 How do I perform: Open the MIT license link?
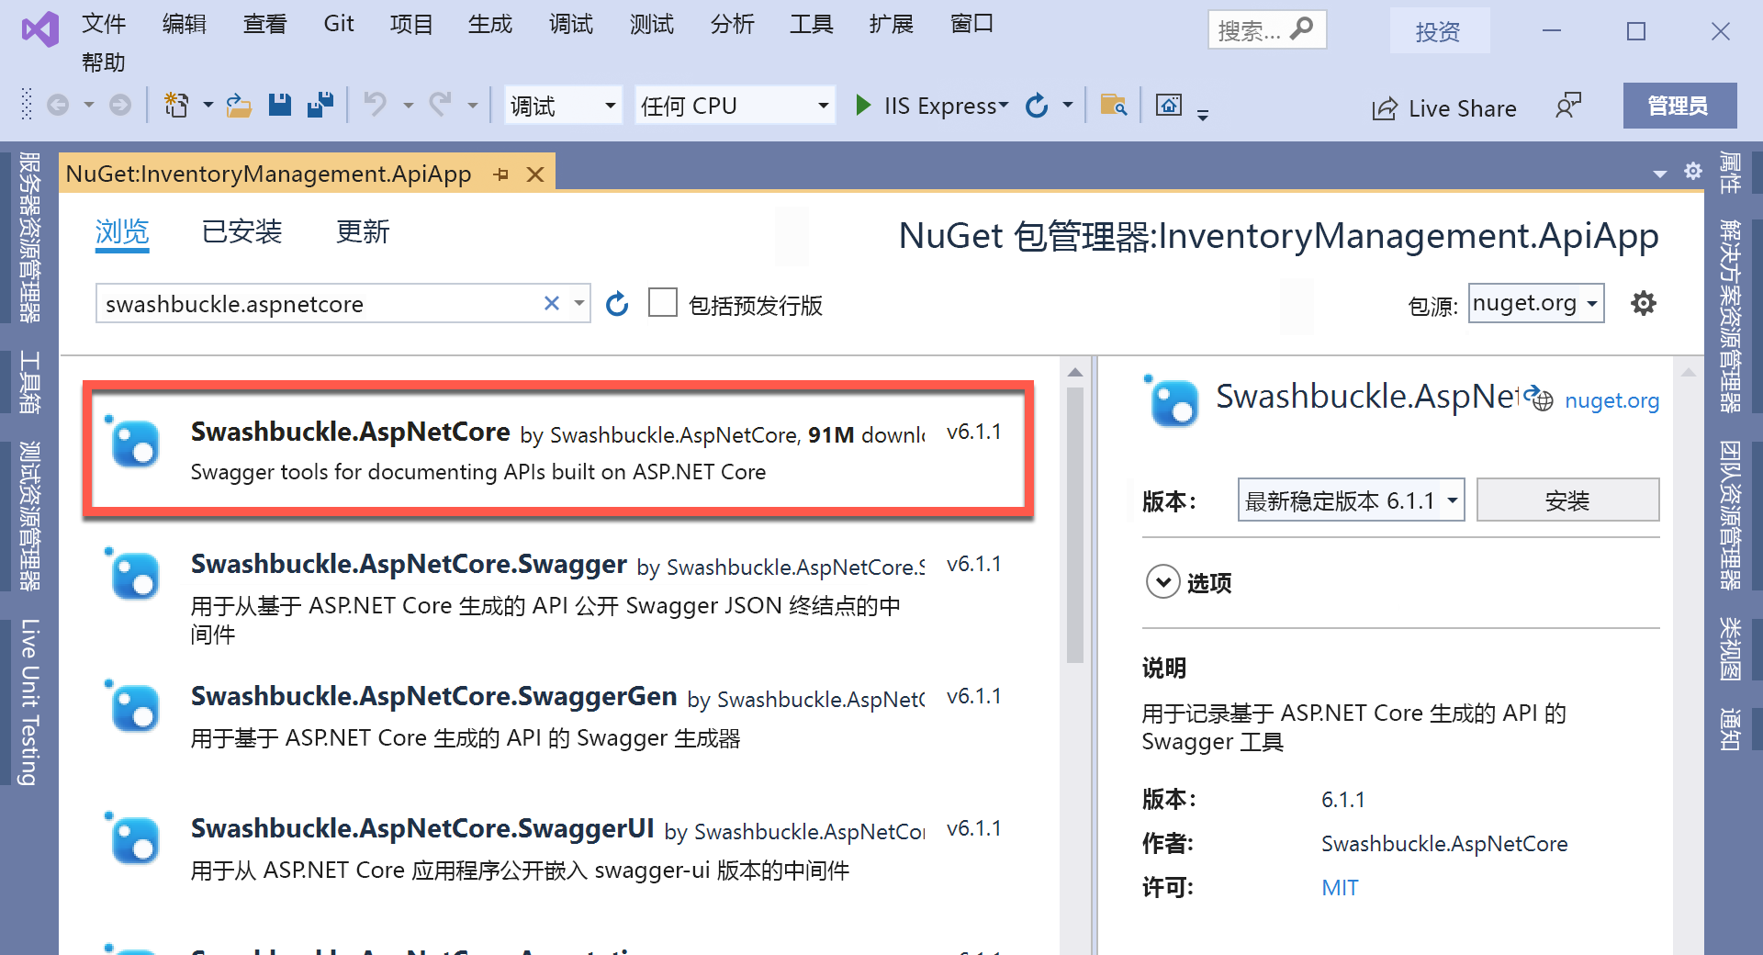pos(1340,887)
